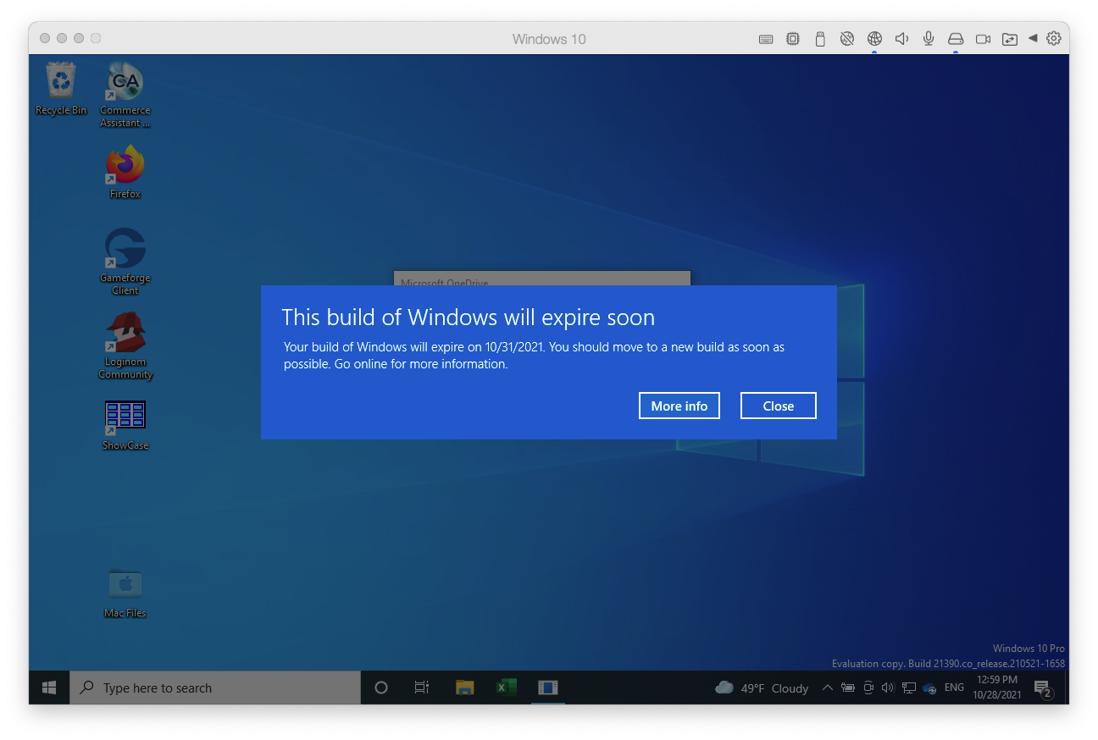Switch the ENG input language
Viewport: 1098px width, 740px height.
coord(954,688)
